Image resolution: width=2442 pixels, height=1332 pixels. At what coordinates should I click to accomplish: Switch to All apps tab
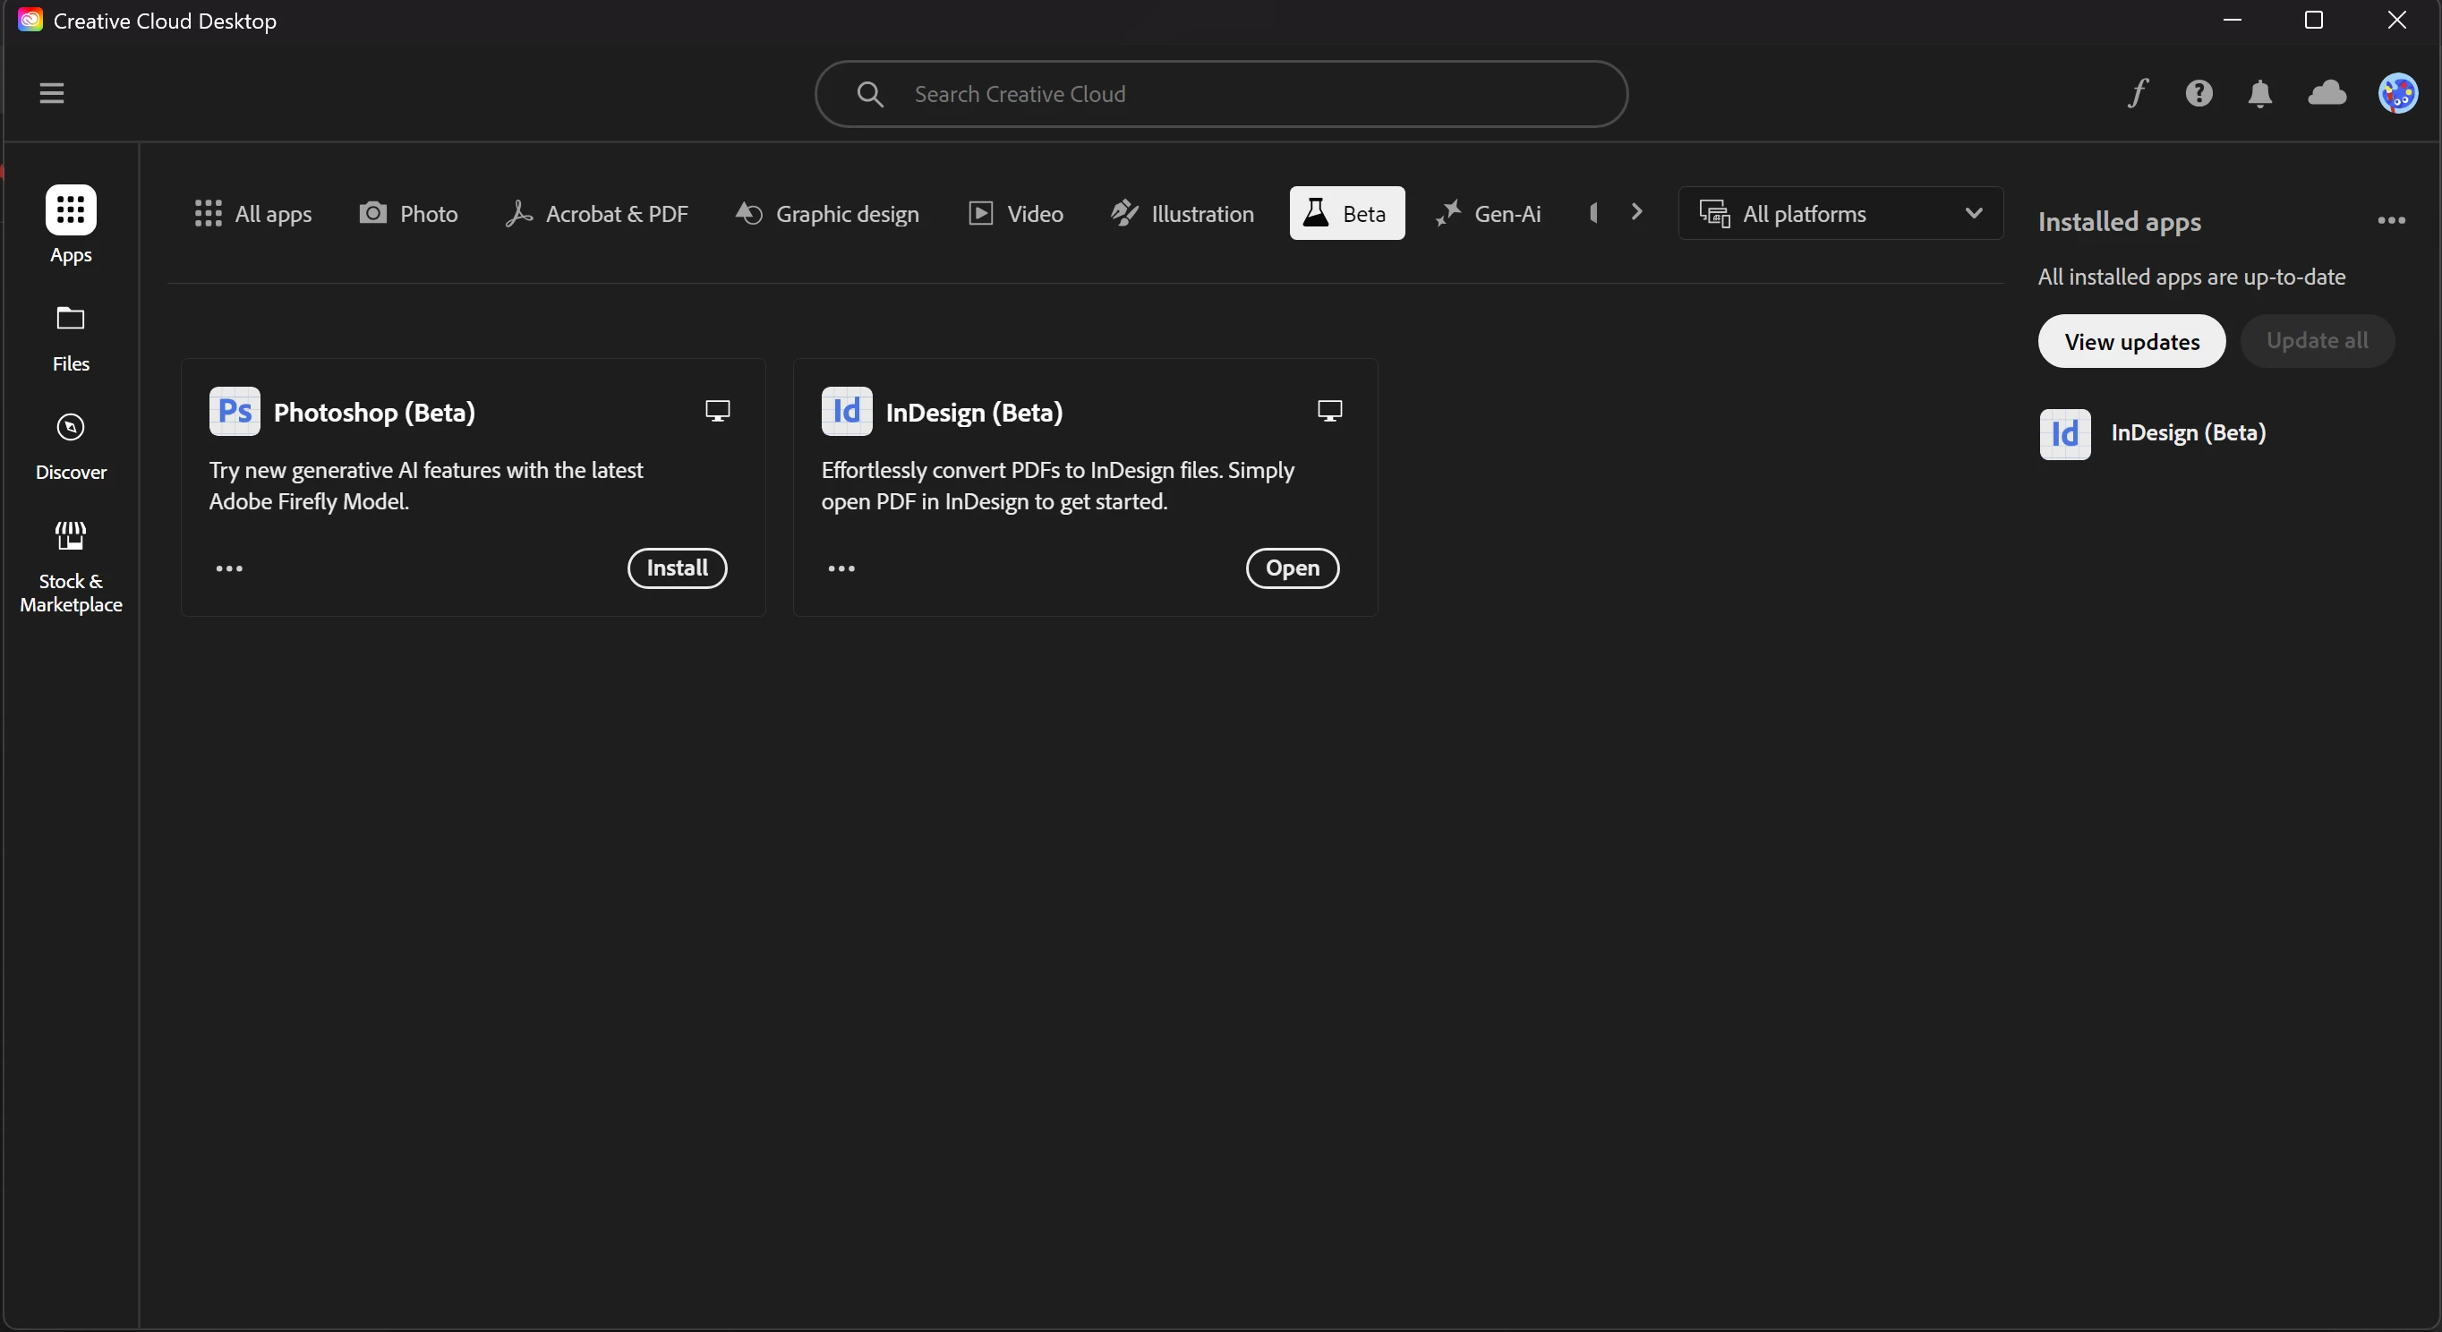click(252, 213)
